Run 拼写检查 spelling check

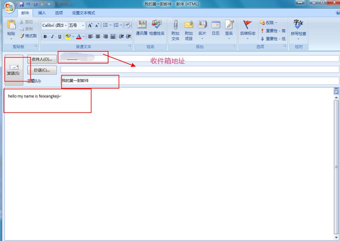(x=298, y=30)
